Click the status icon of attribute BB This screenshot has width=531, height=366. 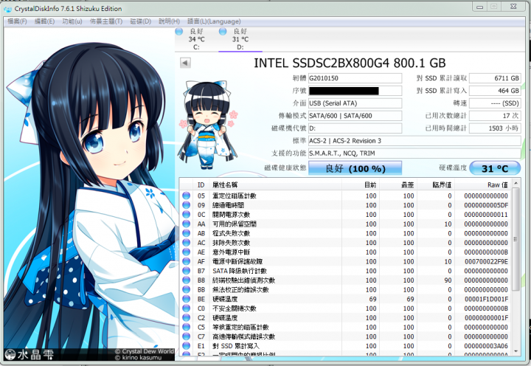pyautogui.click(x=187, y=289)
